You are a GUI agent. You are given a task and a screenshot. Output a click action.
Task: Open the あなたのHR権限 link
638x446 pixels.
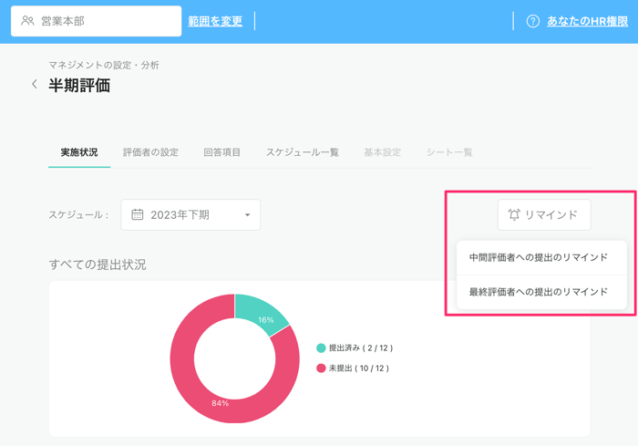click(x=587, y=21)
